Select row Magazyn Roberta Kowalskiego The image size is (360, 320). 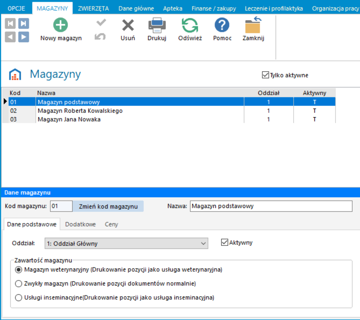(172, 111)
